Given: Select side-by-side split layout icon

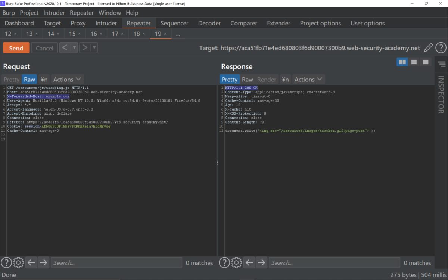Looking at the screenshot, I should [402, 62].
